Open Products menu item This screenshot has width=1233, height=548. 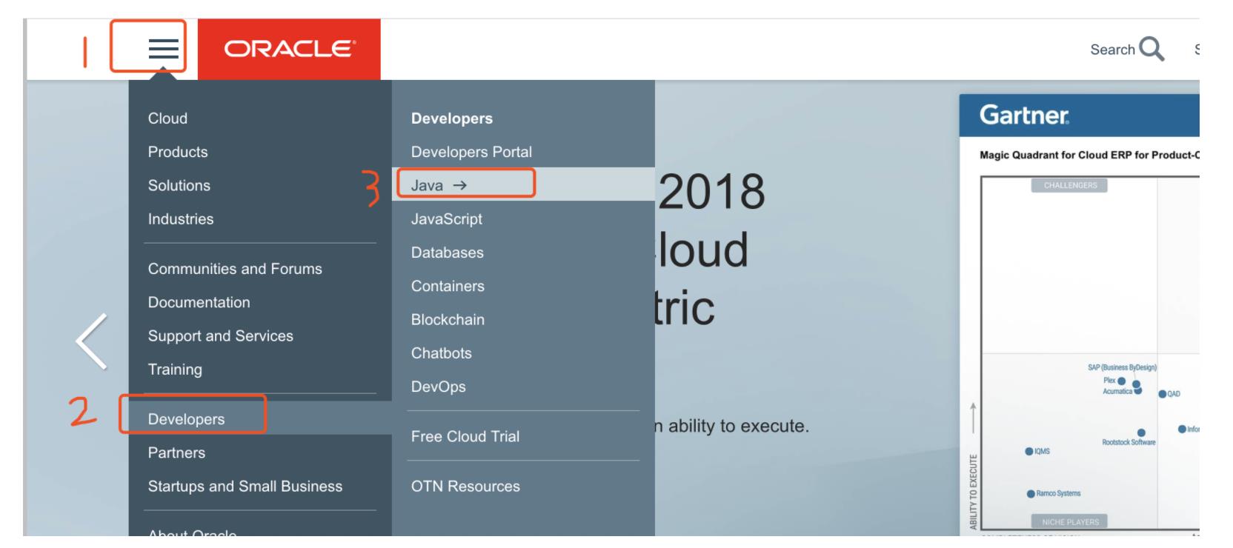tap(178, 152)
